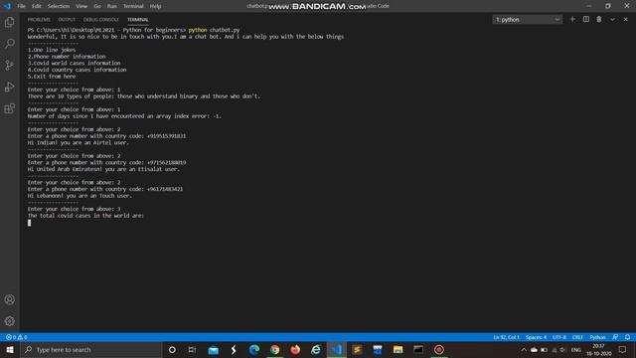Viewport: 636px width, 358px height.
Task: Maximize panel size chevron
Action: click(612, 19)
